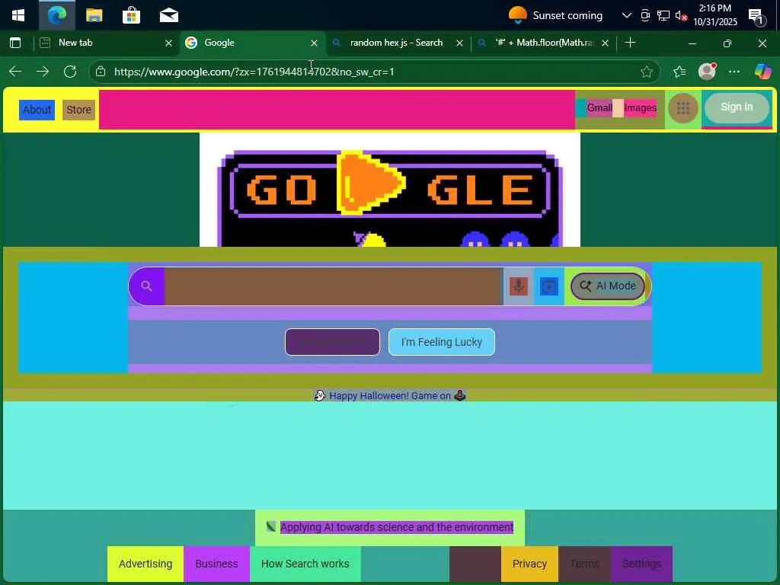The image size is (780, 585).
Task: Click the address bar URL
Action: pos(254,72)
